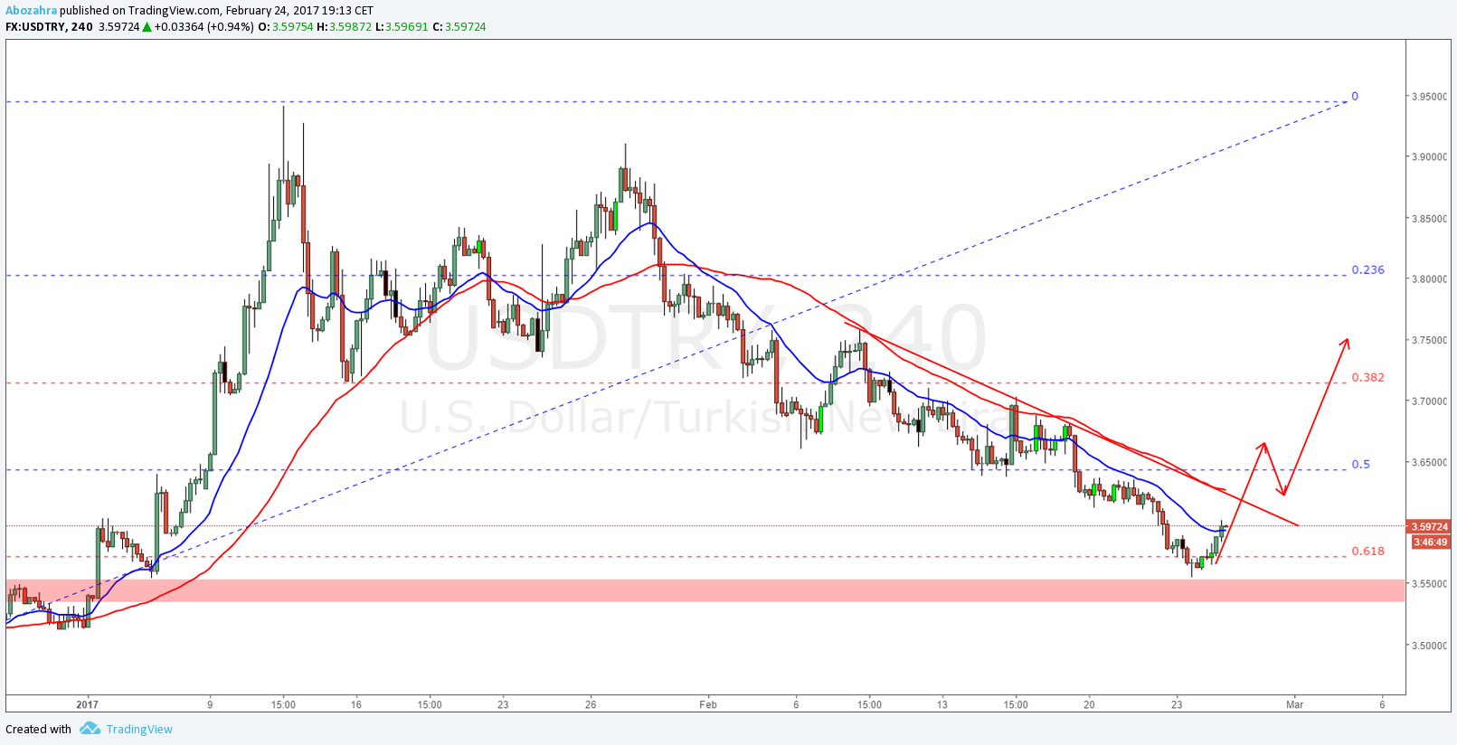Open the Abozahra author link

click(x=31, y=11)
